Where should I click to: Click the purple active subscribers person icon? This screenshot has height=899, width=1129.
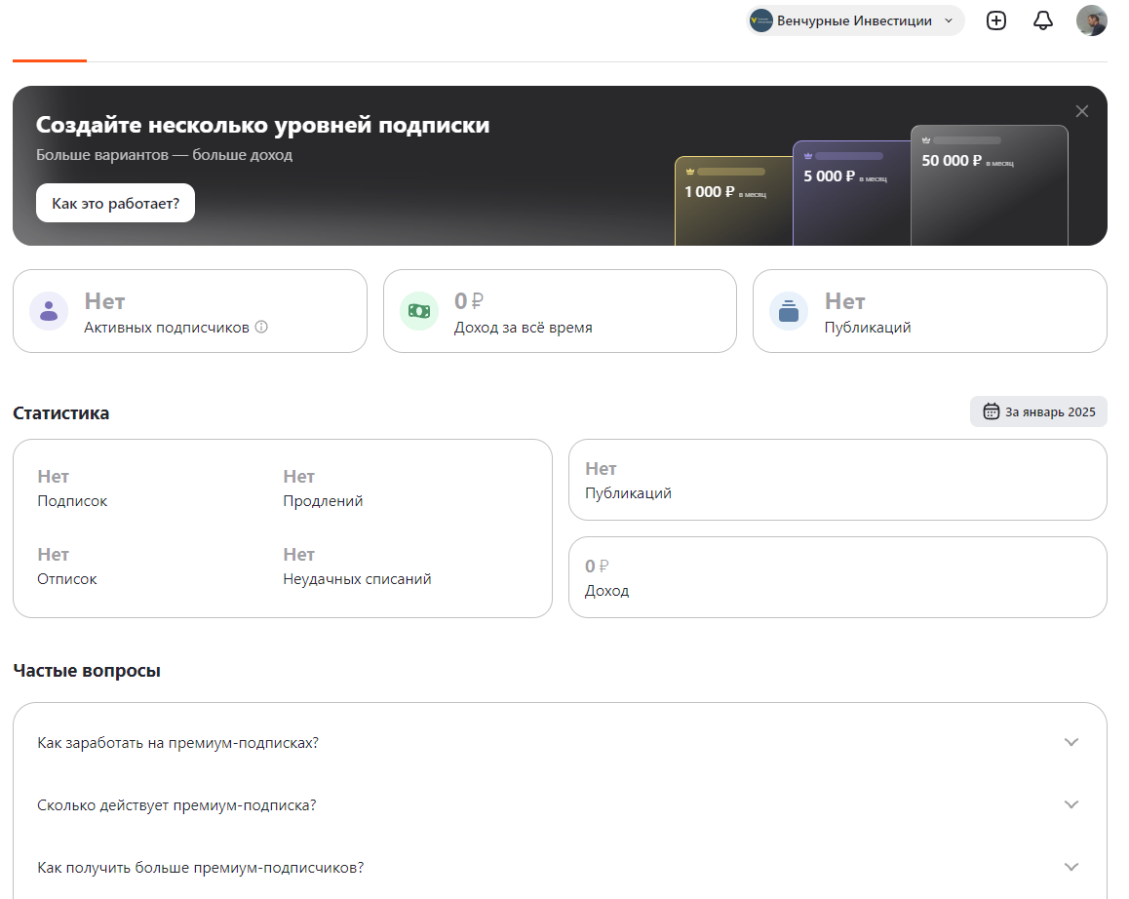point(49,311)
